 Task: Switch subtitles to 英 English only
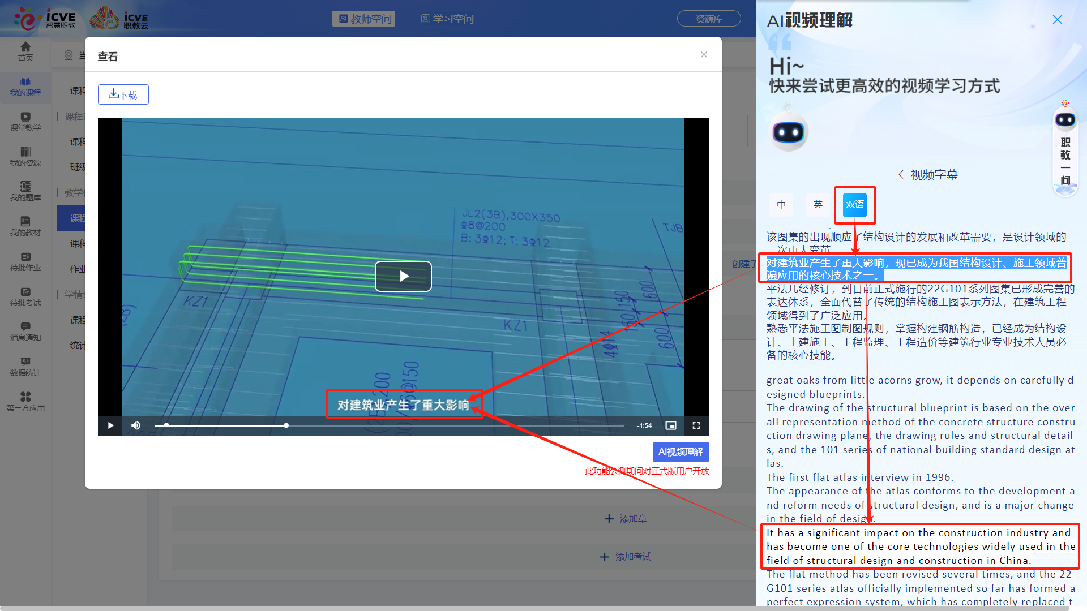pyautogui.click(x=818, y=205)
